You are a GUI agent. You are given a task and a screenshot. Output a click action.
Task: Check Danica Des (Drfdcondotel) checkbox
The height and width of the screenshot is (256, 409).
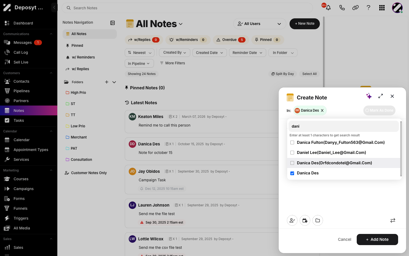point(292,163)
